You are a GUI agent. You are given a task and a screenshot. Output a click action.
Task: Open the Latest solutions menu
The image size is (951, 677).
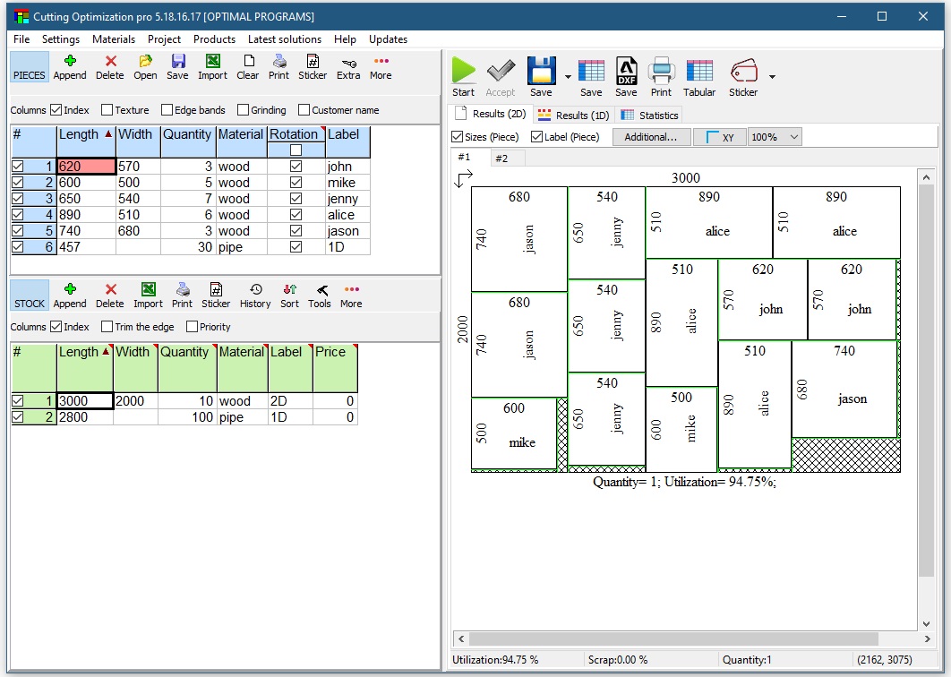(x=287, y=39)
